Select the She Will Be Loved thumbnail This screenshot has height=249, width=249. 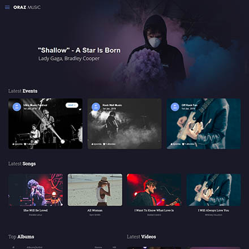[36, 190]
